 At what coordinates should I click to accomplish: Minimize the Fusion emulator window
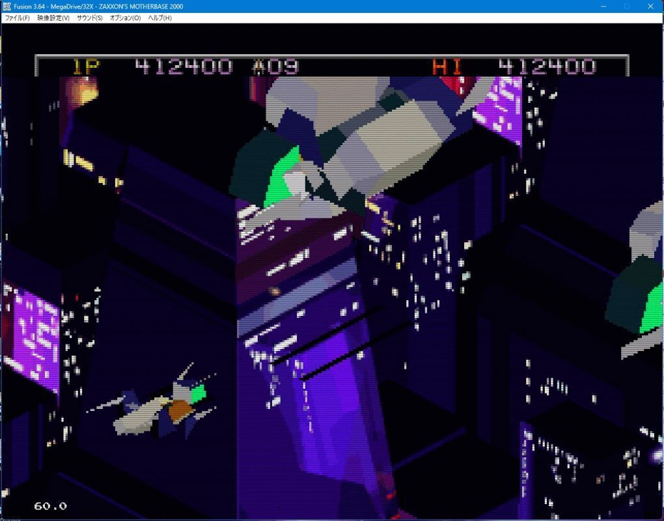(x=603, y=7)
